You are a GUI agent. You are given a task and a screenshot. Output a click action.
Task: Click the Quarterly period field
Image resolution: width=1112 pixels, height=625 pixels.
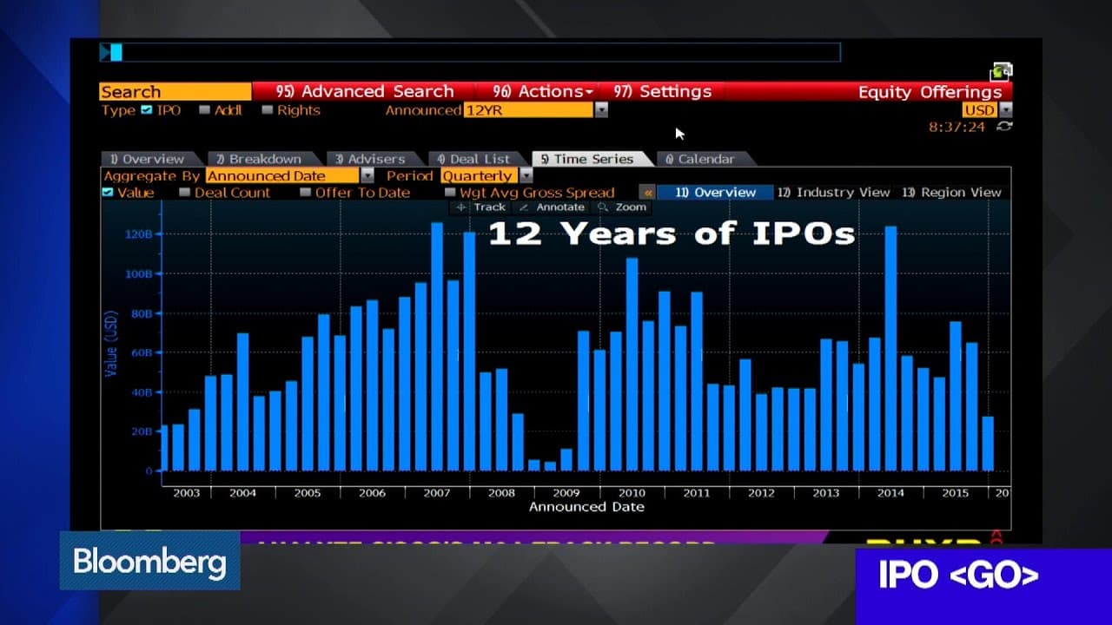480,176
